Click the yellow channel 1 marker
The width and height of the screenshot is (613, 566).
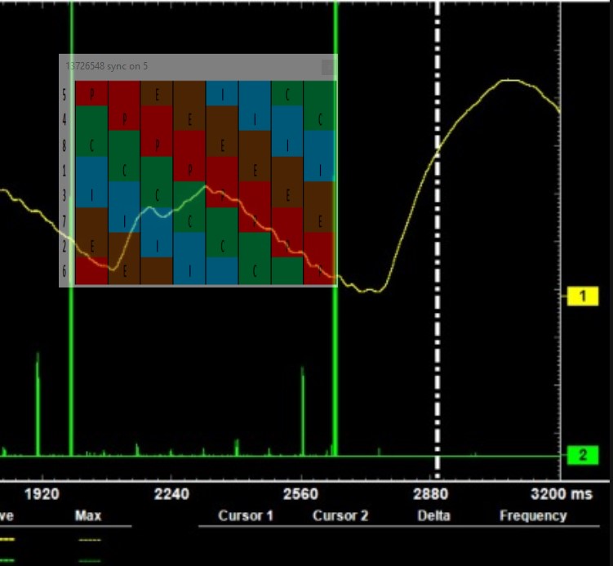582,296
